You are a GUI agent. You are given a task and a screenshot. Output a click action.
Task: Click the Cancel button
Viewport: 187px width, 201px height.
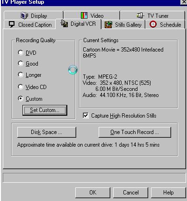[x=130, y=193]
